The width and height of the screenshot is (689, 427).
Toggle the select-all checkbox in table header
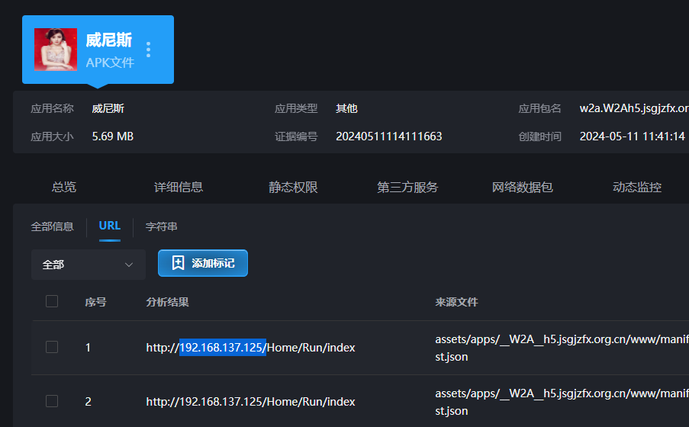click(52, 301)
